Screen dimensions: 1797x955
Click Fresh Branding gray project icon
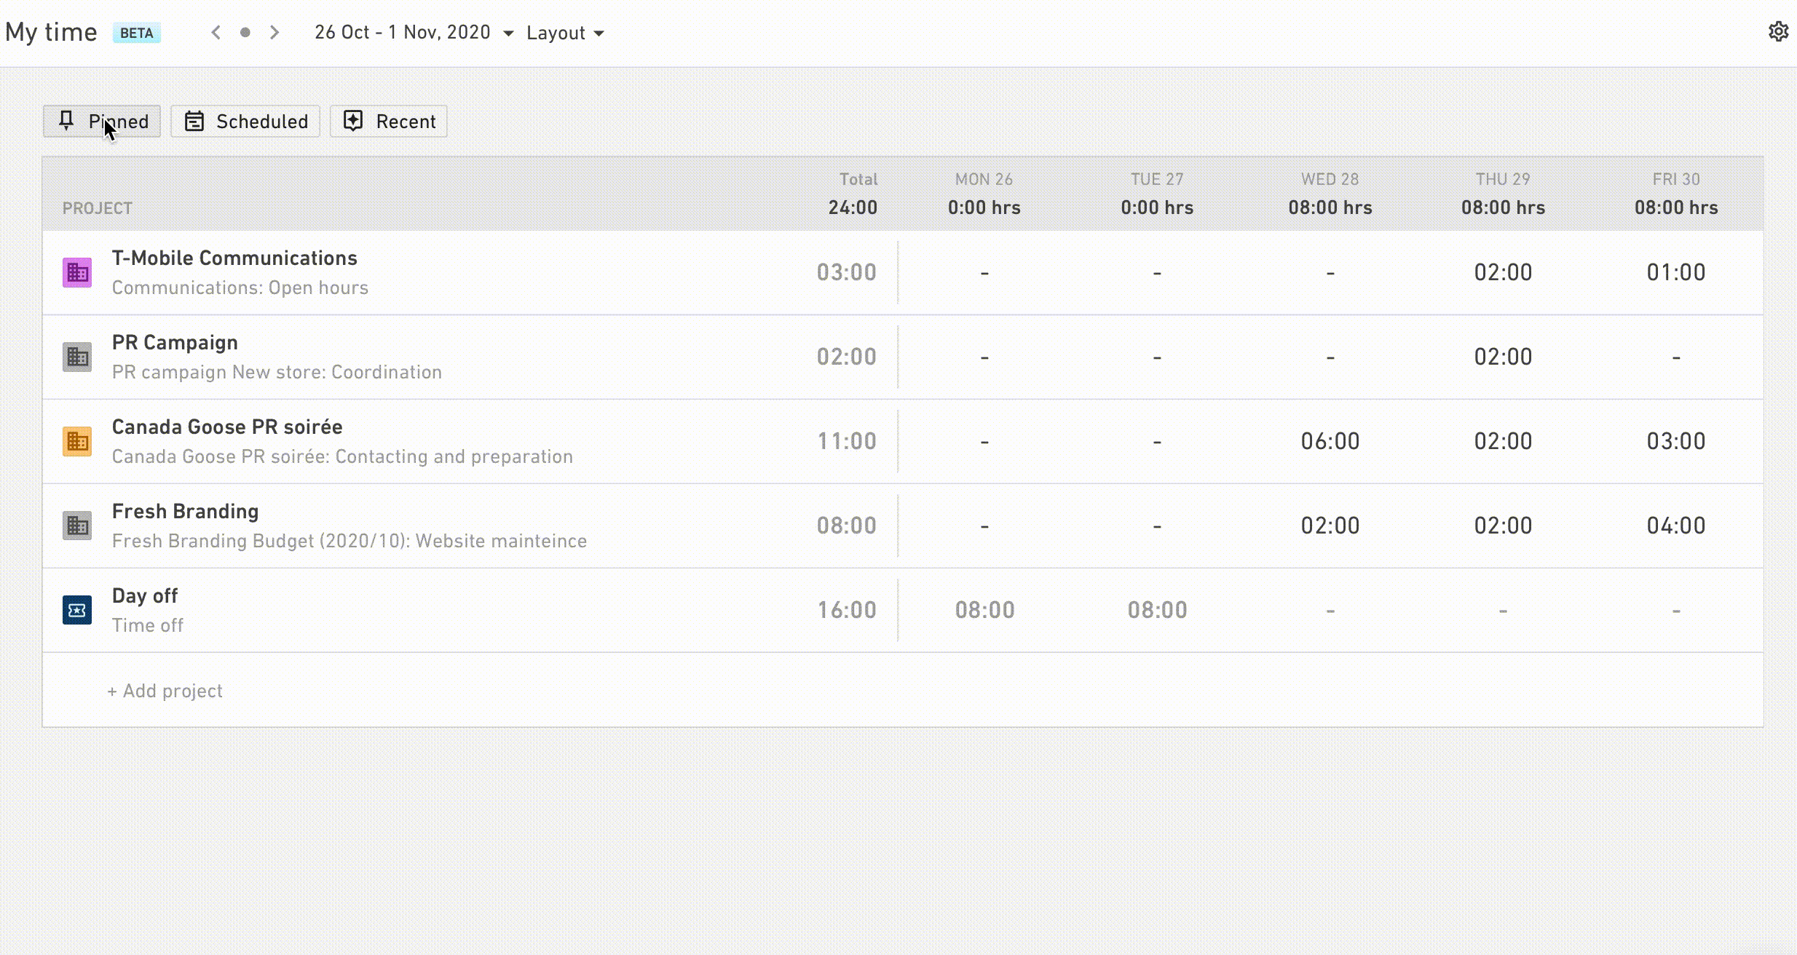[77, 526]
